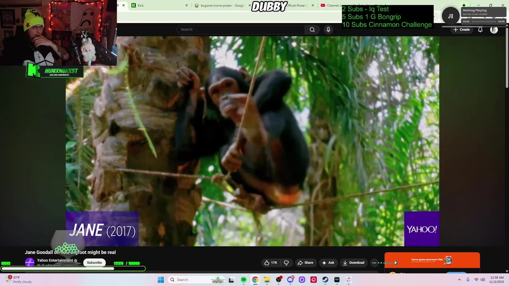Click the music widget note icon

pos(451,16)
